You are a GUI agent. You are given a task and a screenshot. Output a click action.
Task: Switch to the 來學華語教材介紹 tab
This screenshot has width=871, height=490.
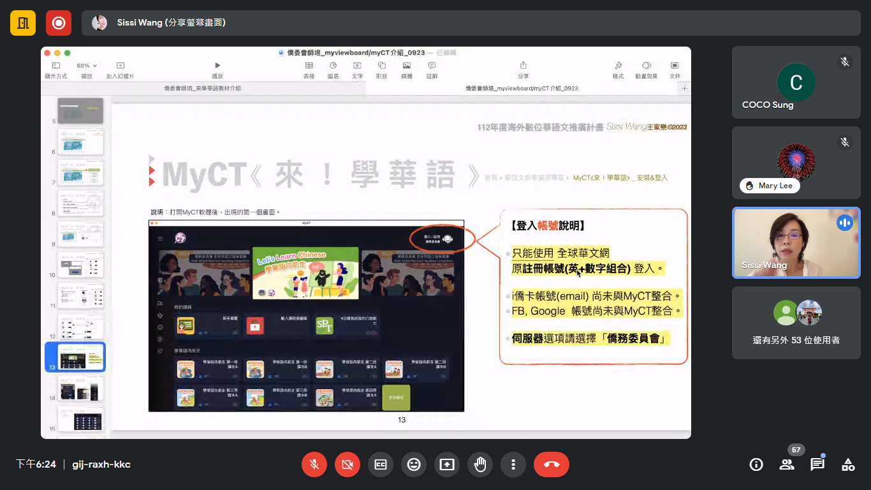click(x=204, y=88)
